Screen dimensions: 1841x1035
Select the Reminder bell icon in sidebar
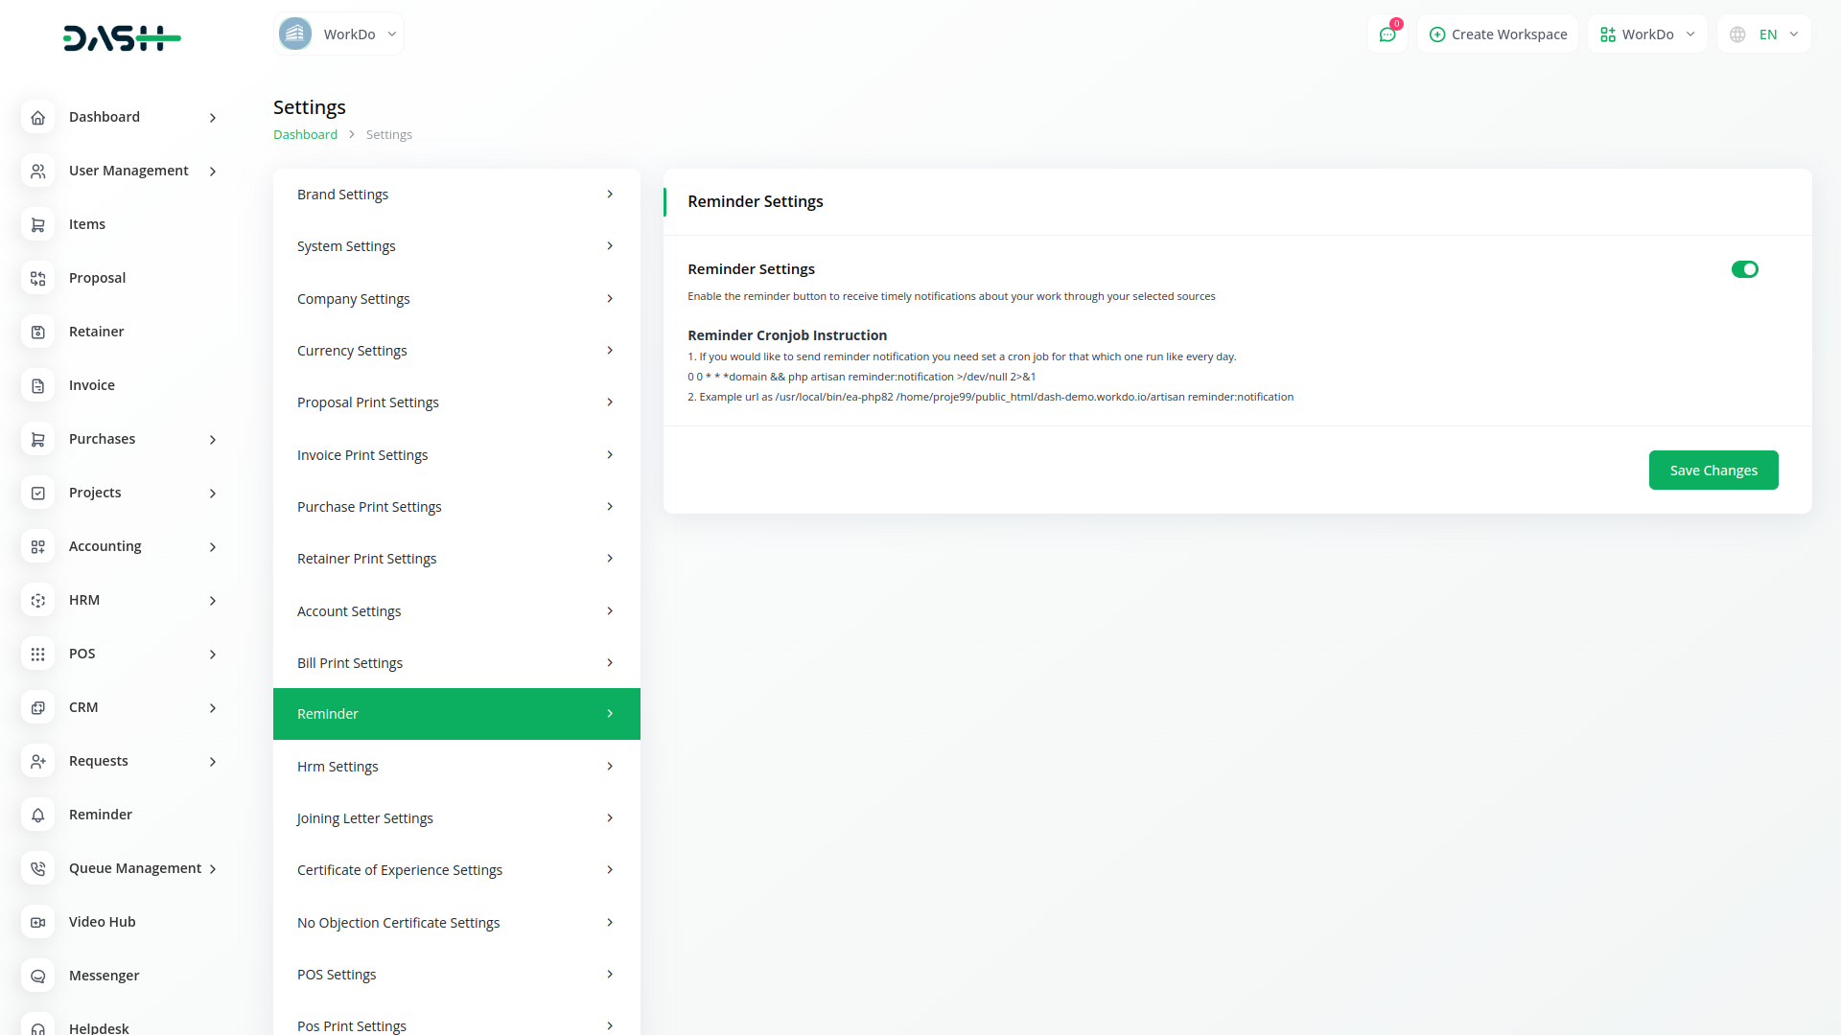37,815
